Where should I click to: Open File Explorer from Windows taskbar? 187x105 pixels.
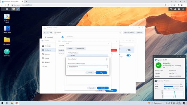click(x=12, y=103)
